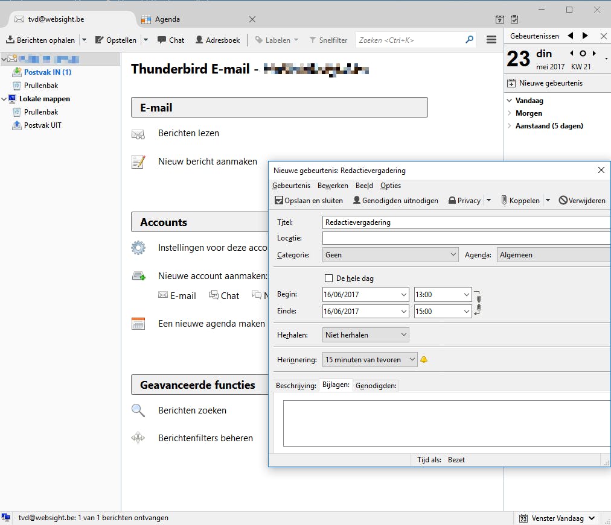
Task: Open Einde time 15:00 dropdown
Action: [x=467, y=312]
